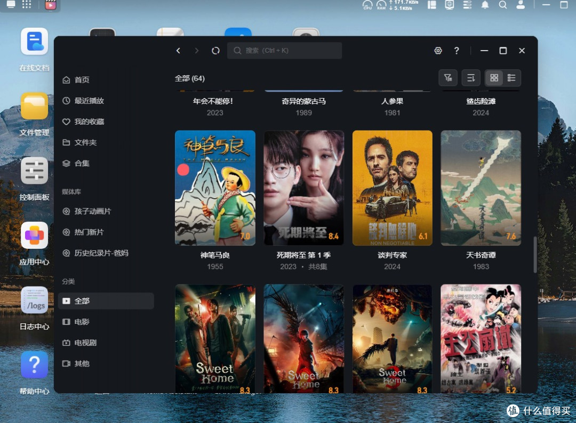The width and height of the screenshot is (576, 423).
Task: Open the app grid launcher in top bar
Action: tap(27, 4)
